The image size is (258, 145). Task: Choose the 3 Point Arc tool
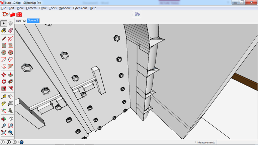click(4, 66)
